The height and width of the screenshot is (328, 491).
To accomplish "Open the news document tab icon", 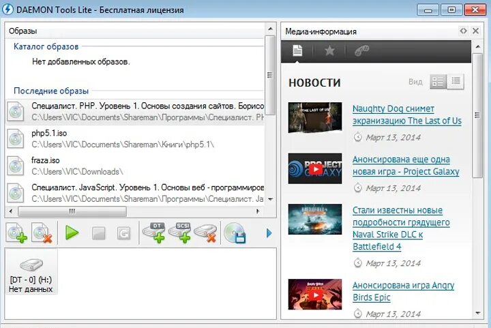I will tap(297, 50).
